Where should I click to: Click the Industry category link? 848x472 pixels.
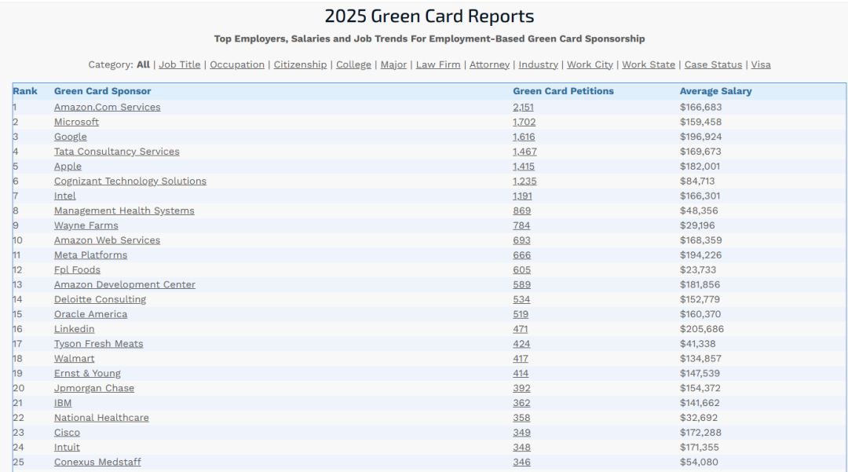pos(538,64)
